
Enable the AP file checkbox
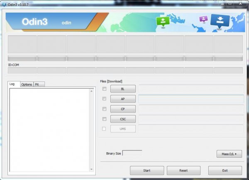(104, 99)
